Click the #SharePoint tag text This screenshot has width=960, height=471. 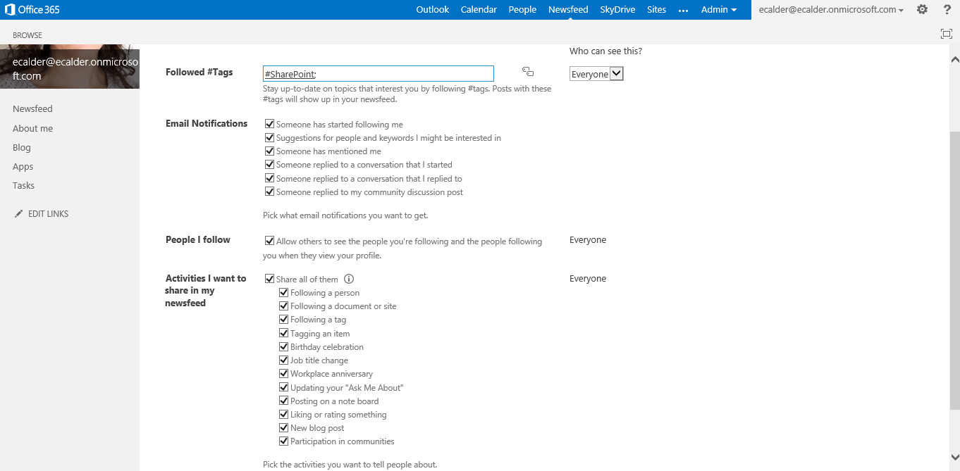click(290, 74)
